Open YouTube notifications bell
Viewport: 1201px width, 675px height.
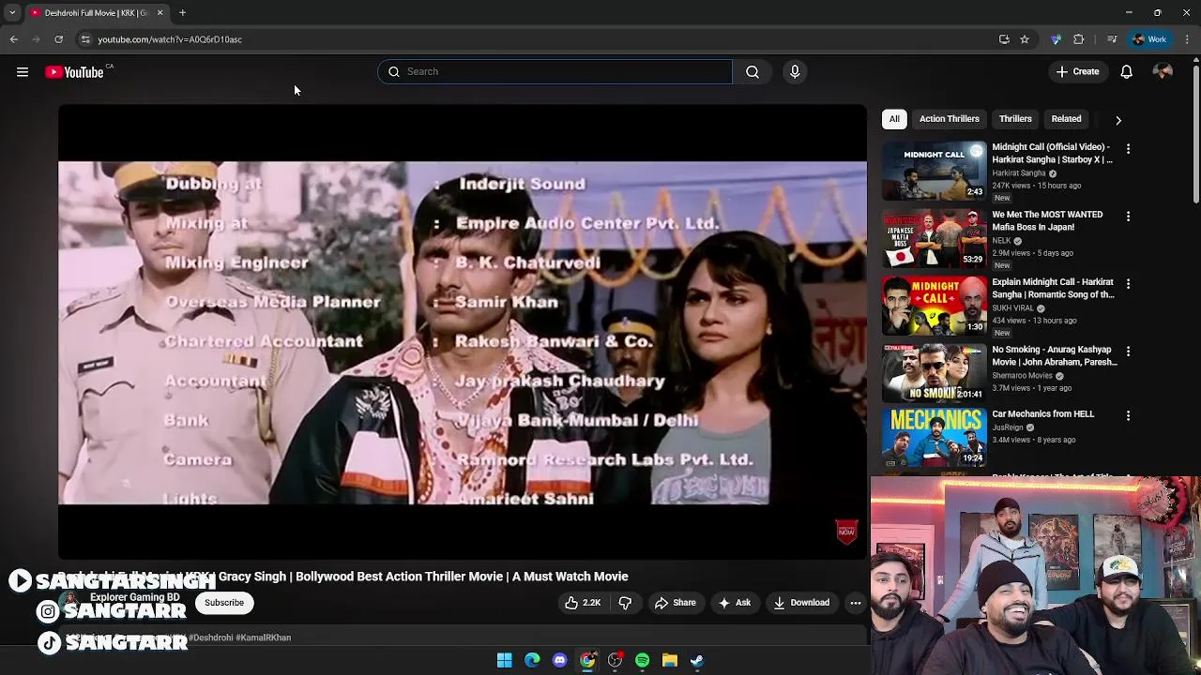[x=1126, y=71]
